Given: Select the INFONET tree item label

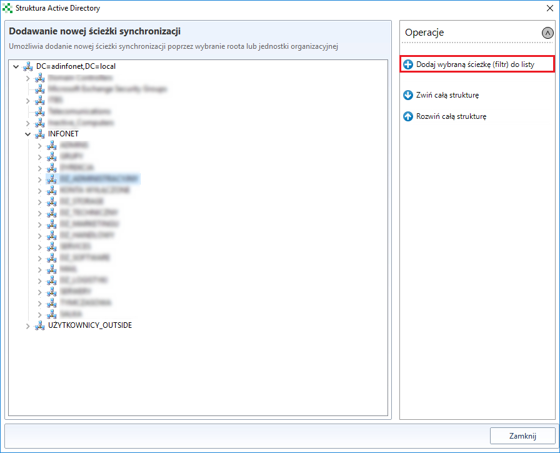Looking at the screenshot, I should coord(63,134).
